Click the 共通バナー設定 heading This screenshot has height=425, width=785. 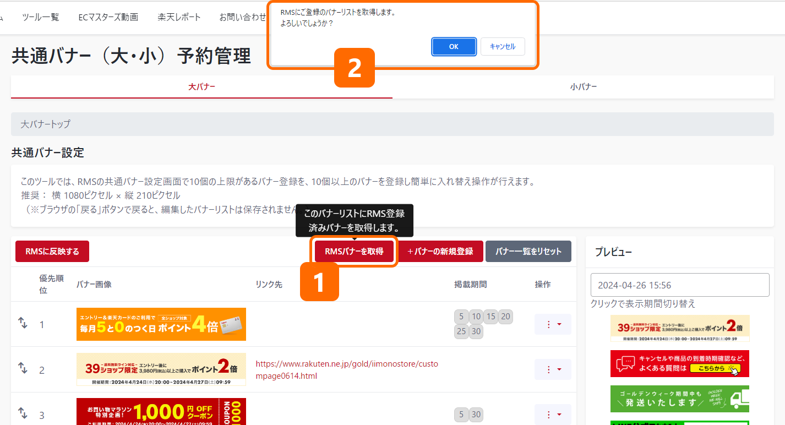pyautogui.click(x=48, y=152)
